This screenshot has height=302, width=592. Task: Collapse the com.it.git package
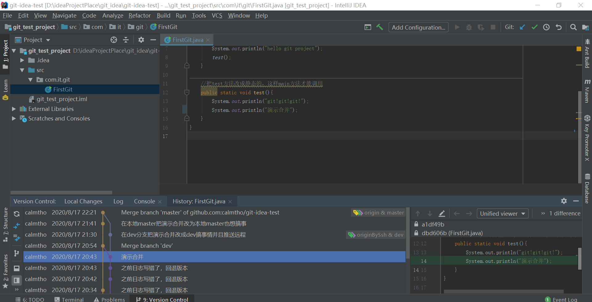30,80
